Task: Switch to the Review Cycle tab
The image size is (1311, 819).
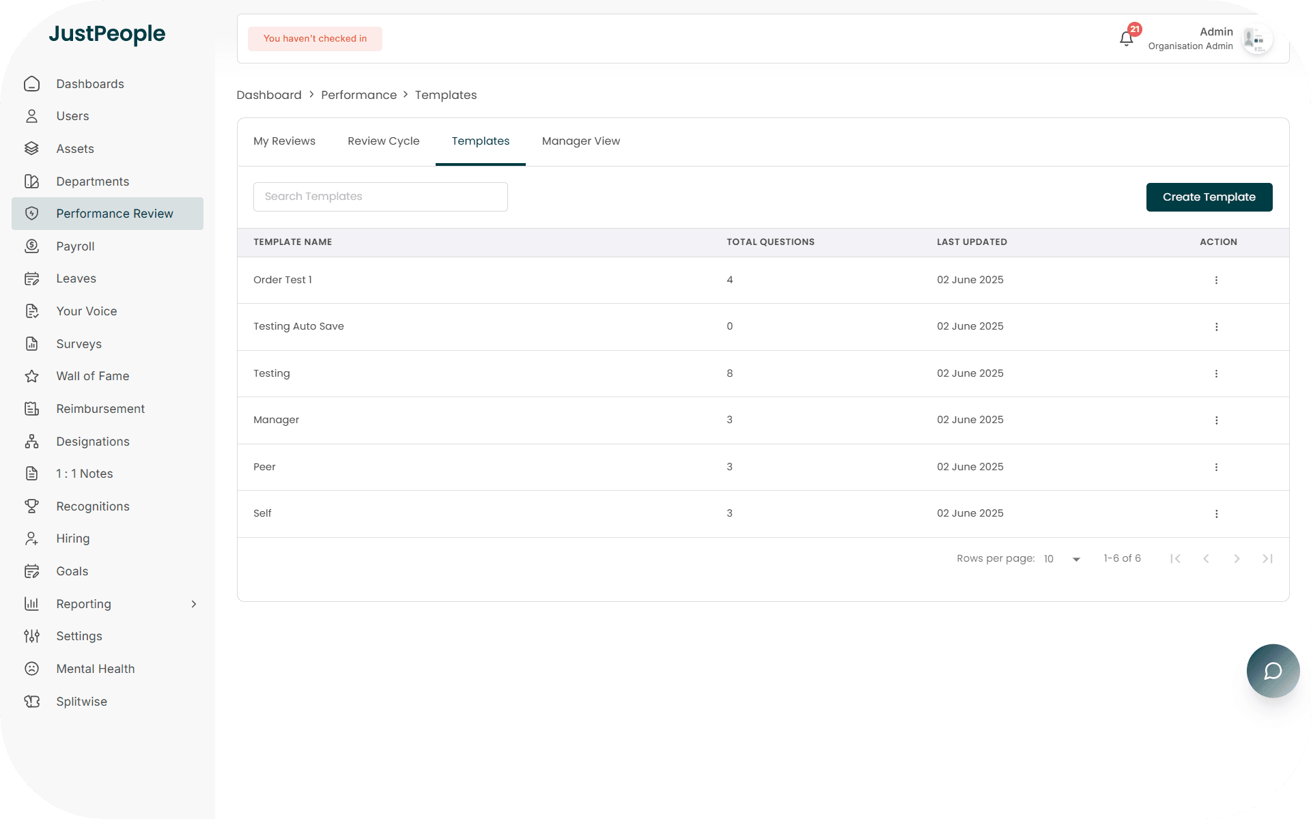Action: pyautogui.click(x=383, y=141)
